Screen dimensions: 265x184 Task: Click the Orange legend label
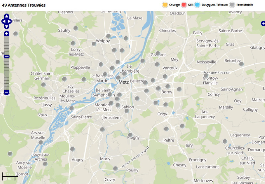tap(175, 5)
